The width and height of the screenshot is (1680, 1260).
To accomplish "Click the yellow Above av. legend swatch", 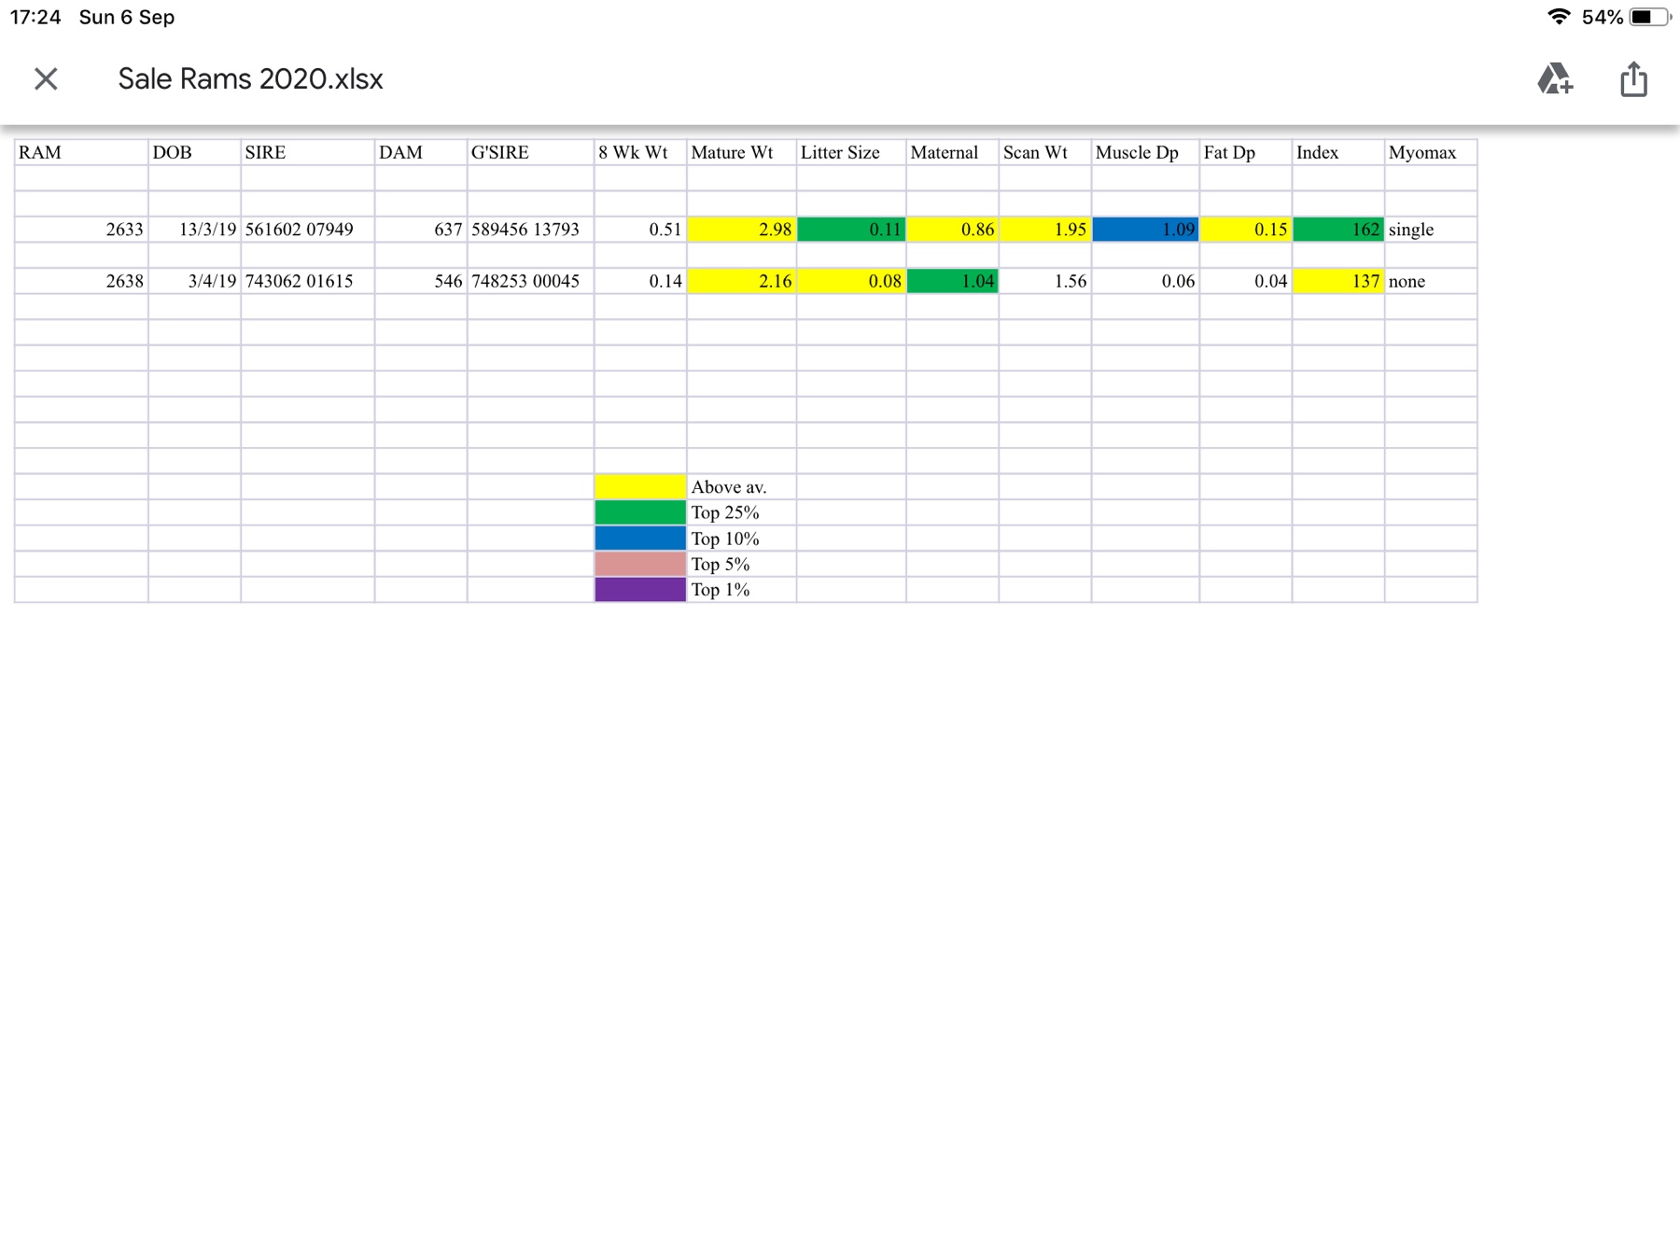I will tap(639, 485).
